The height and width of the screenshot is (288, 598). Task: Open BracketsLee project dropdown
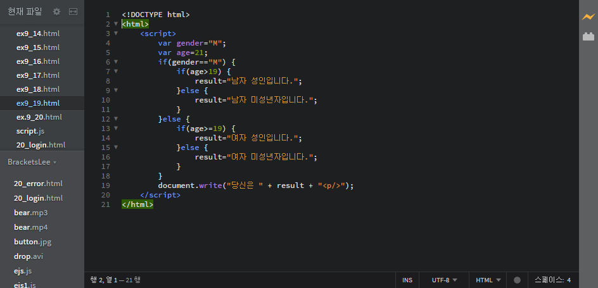32,162
